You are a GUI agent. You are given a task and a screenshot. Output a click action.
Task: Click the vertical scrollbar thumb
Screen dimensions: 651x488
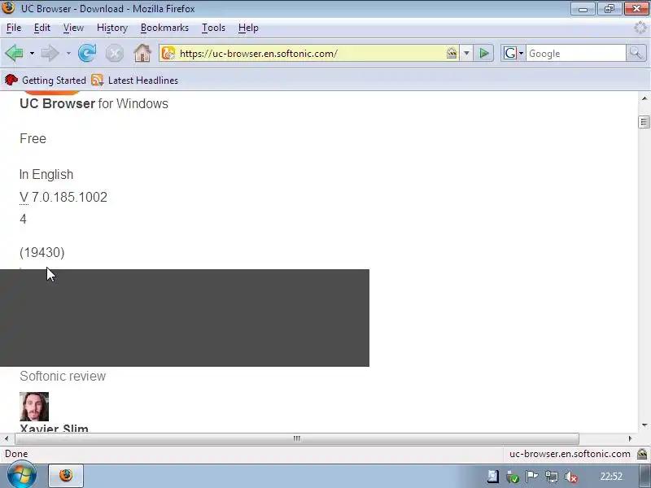point(644,122)
